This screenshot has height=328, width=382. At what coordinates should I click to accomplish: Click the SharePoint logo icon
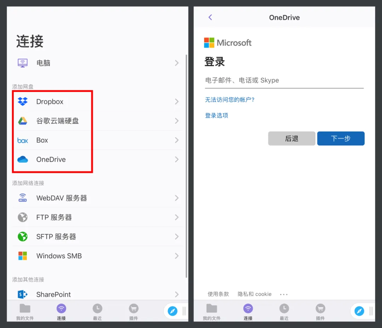coord(23,294)
